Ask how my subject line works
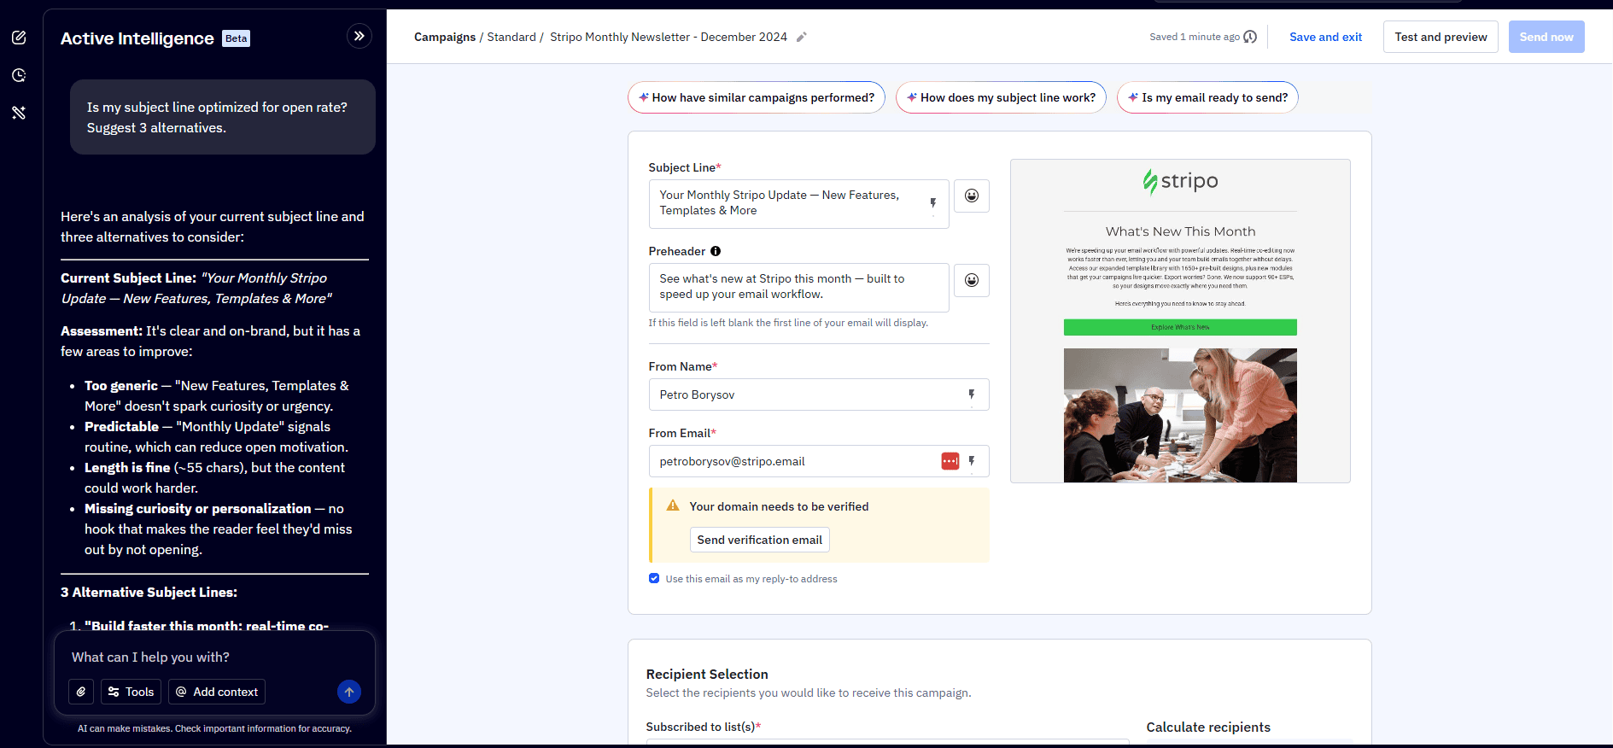Viewport: 1613px width, 748px height. pyautogui.click(x=1001, y=97)
